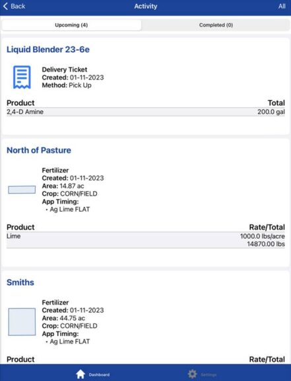This screenshot has width=291, height=381.
Task: Select the Lime product row
Action: coord(145,240)
